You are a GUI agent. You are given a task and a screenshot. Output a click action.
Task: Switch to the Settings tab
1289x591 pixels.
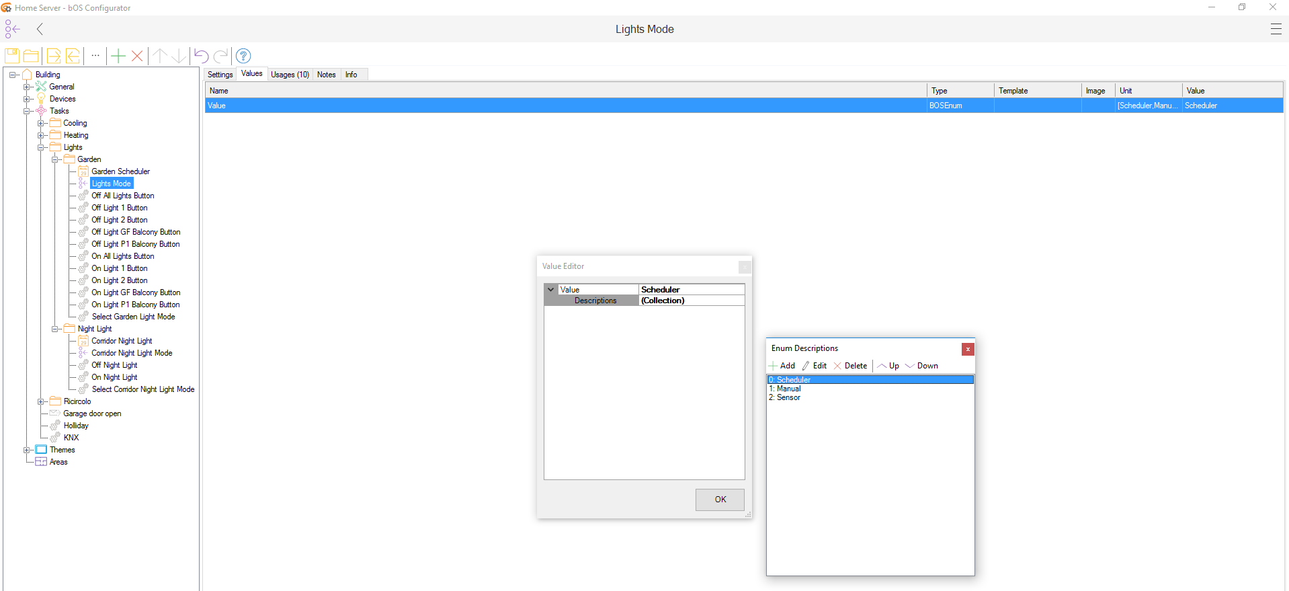(x=220, y=75)
